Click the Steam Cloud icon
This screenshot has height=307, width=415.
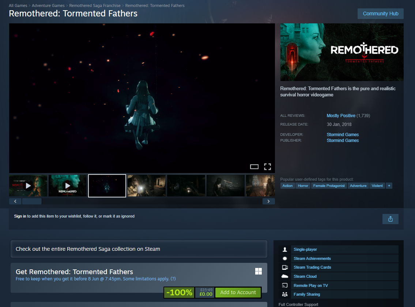pyautogui.click(x=285, y=276)
